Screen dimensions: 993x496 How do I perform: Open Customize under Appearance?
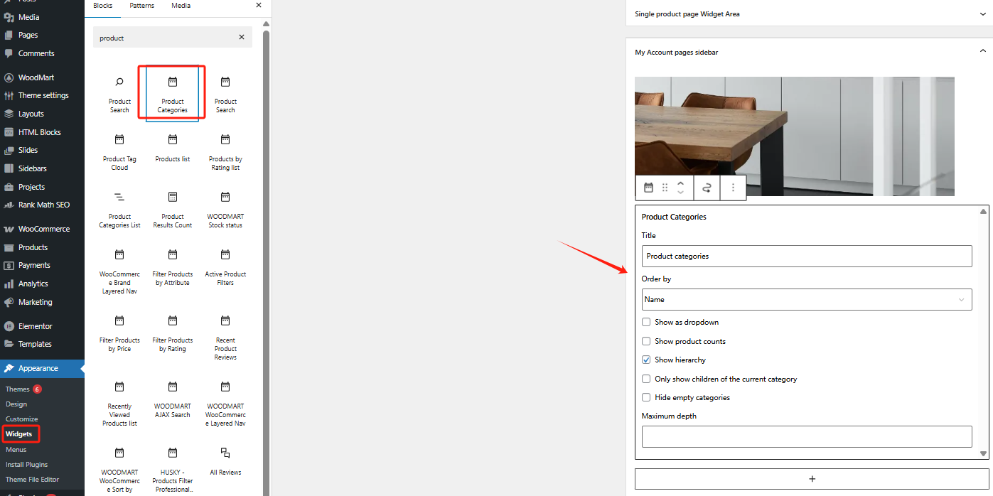coord(22,419)
